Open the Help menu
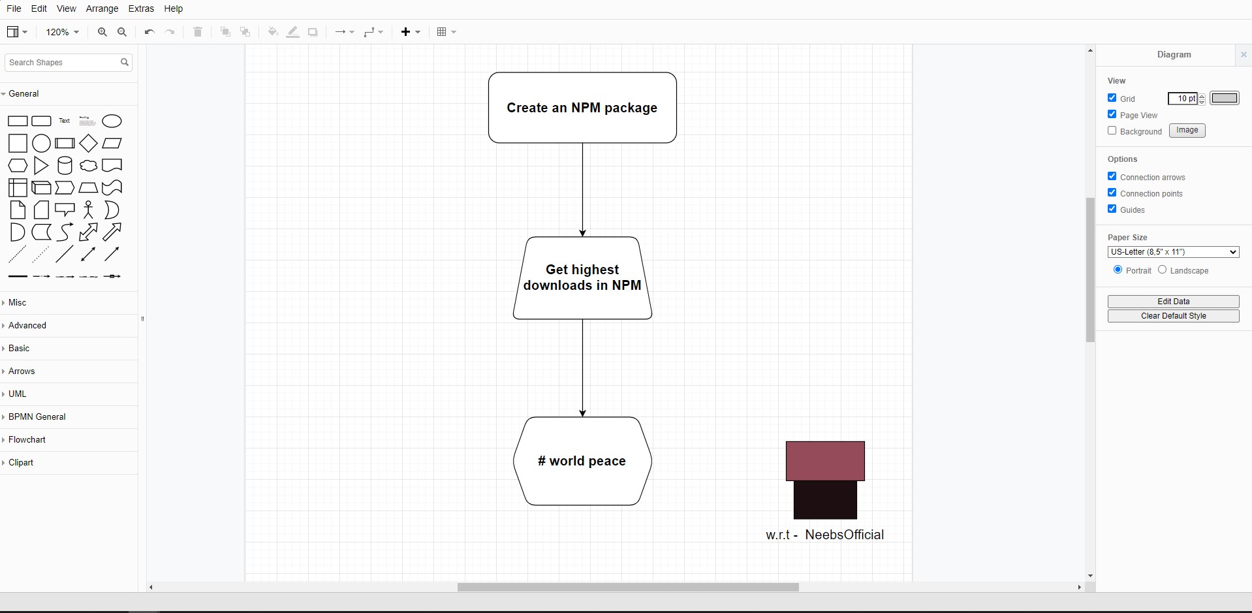The width and height of the screenshot is (1252, 613). tap(174, 8)
